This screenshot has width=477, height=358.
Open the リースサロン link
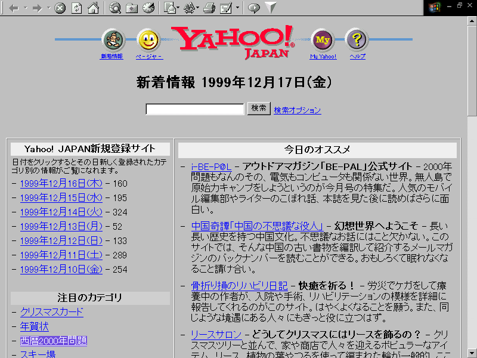216,335
